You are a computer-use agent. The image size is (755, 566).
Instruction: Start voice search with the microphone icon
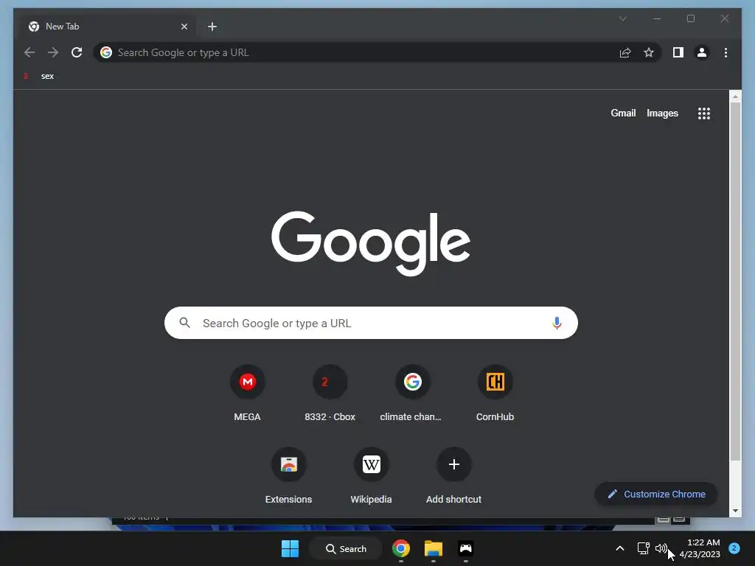point(557,323)
